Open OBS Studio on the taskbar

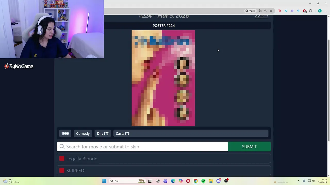click(x=226, y=181)
